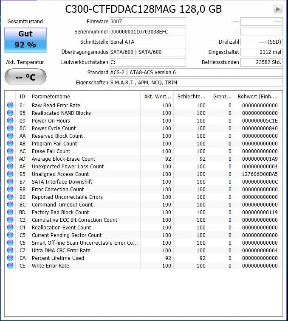288x321 pixels.
Task: Click raw value 000000000119
Action: click(x=260, y=212)
